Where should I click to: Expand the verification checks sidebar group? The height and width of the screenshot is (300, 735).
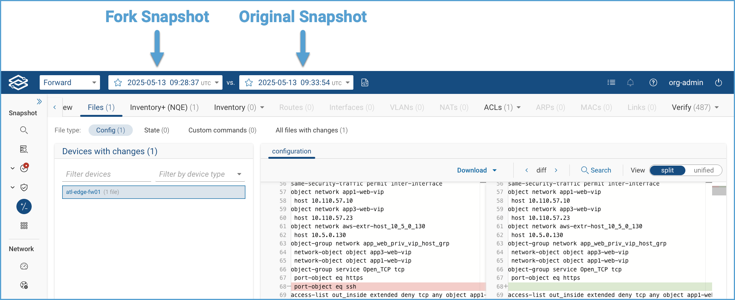coord(13,168)
